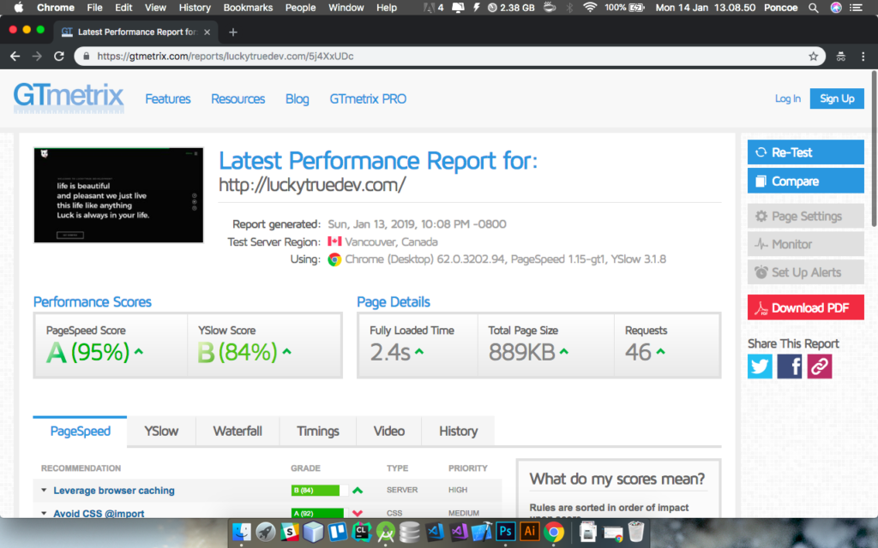Screen dimensions: 878x548
Task: Click the Log In link
Action: [x=787, y=98]
